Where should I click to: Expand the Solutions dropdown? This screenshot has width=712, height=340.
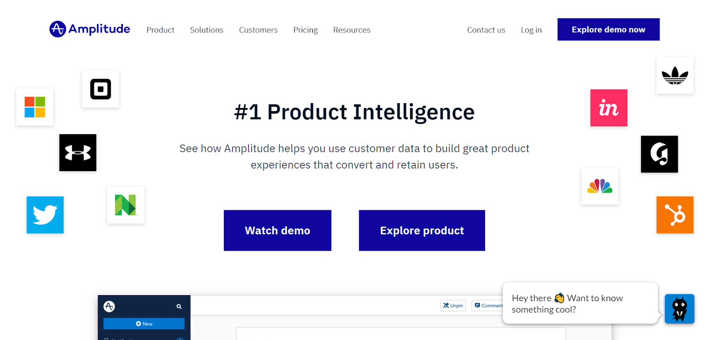coord(206,30)
